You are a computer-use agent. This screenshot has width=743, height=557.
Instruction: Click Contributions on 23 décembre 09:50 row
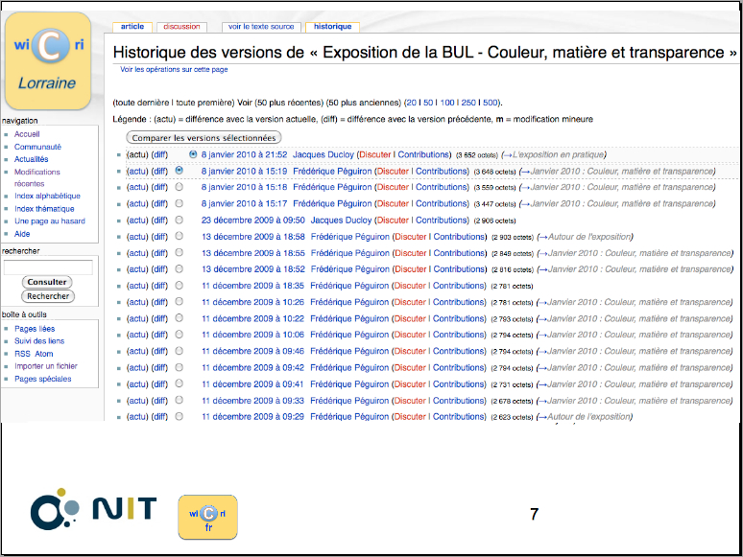pos(442,220)
